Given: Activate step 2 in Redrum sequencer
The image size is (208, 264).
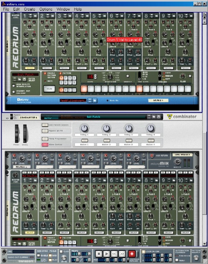Looking at the screenshot, I should (91, 89).
